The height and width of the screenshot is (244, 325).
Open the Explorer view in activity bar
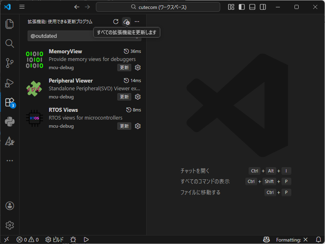[9, 24]
